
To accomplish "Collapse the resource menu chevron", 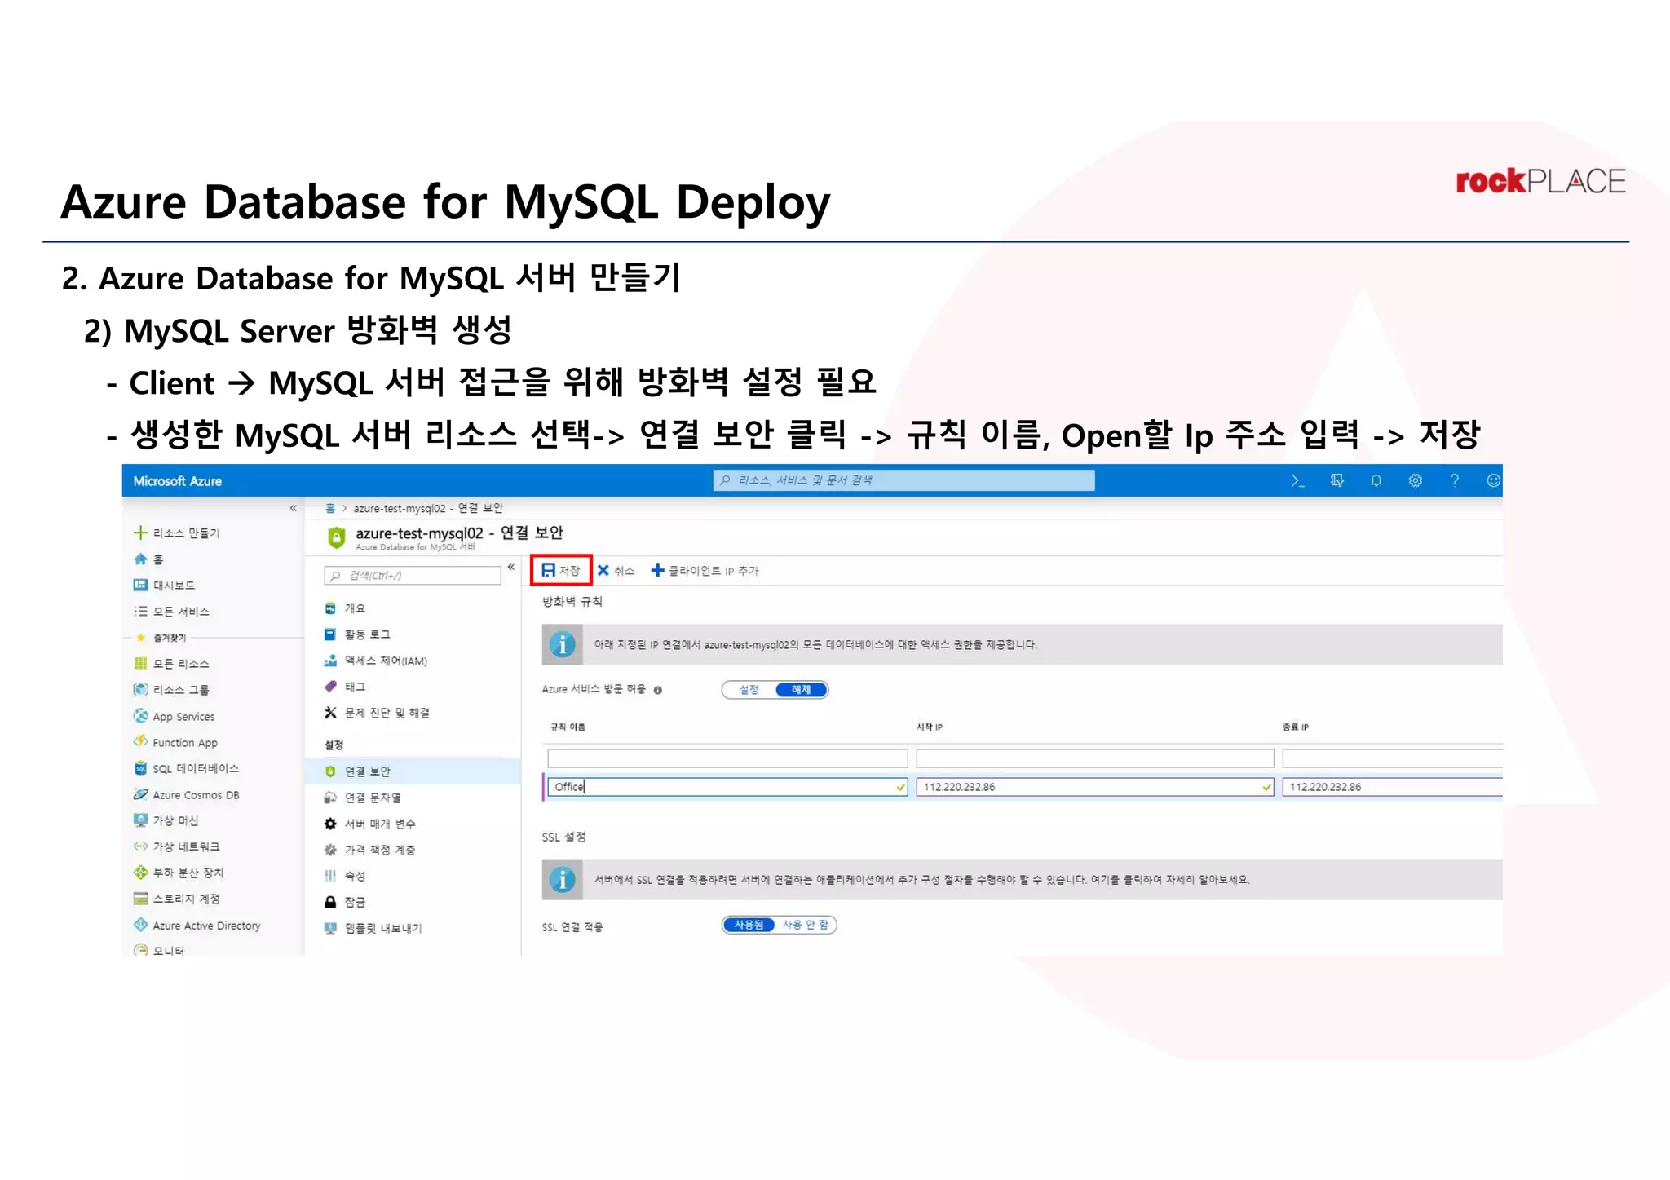I will point(511,567).
